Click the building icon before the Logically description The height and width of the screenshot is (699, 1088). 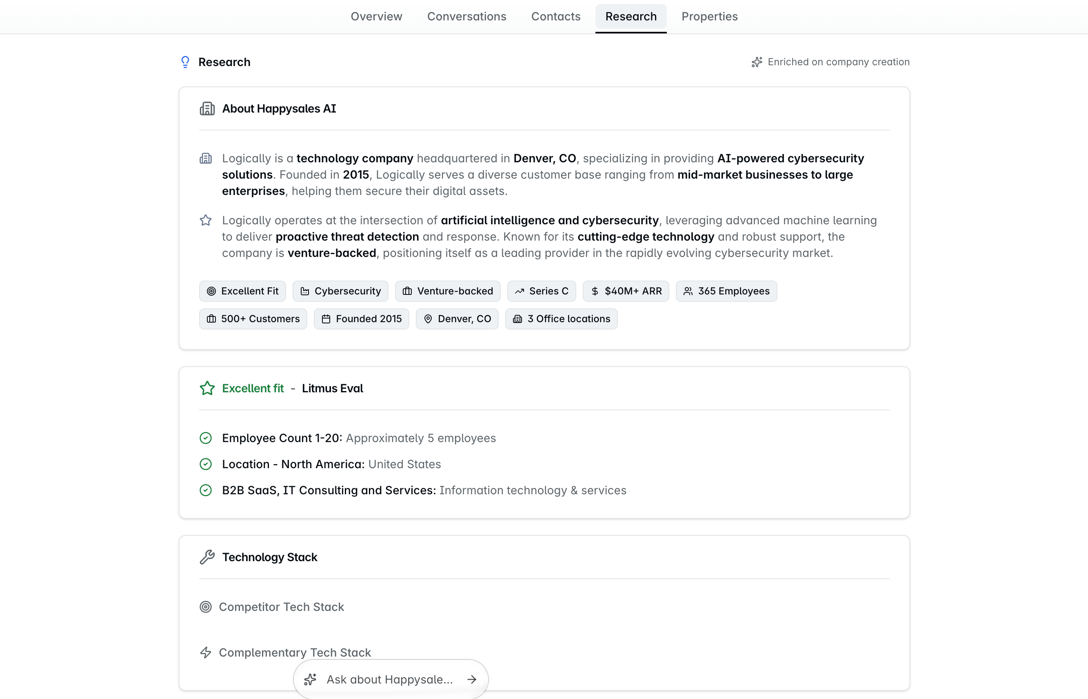(206, 158)
